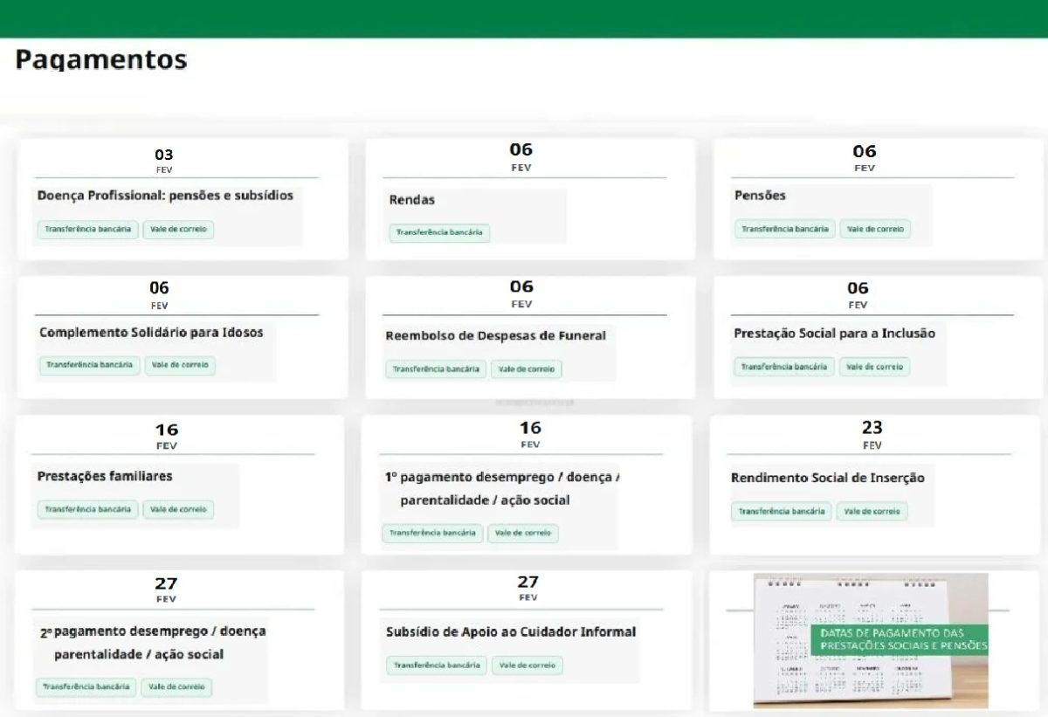This screenshot has width=1048, height=717.
Task: Select the 'Pensões' payment entry title
Action: pos(760,196)
